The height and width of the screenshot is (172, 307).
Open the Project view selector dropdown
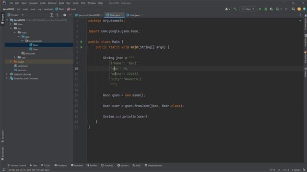pos(16,15)
